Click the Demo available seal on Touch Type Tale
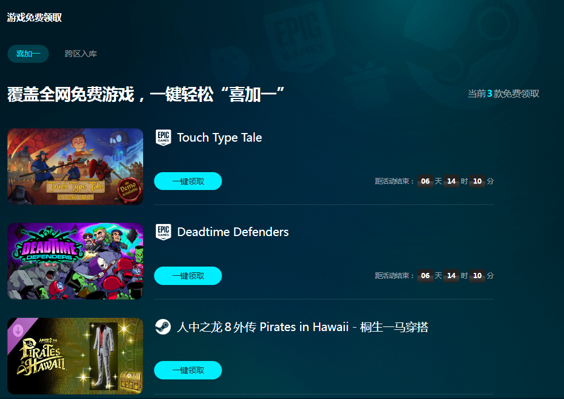 coord(129,189)
